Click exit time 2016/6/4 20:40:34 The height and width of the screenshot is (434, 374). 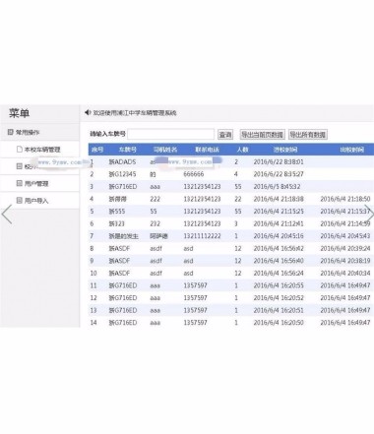345,274
